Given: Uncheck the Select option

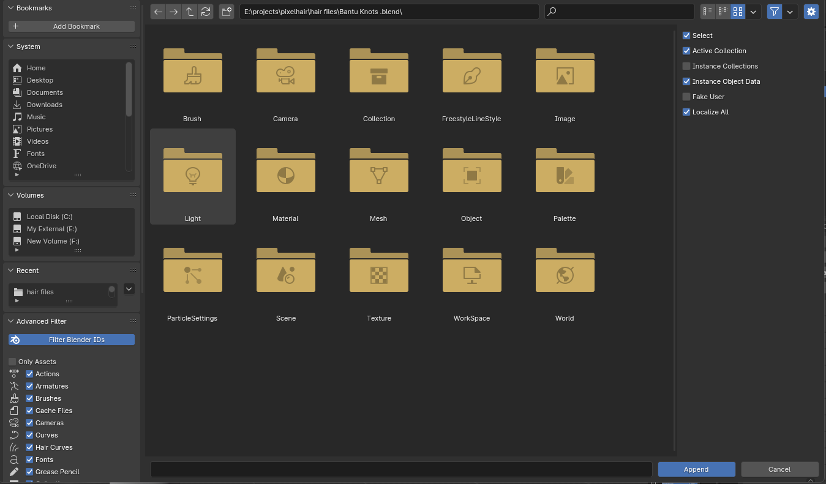Looking at the screenshot, I should coord(686,35).
